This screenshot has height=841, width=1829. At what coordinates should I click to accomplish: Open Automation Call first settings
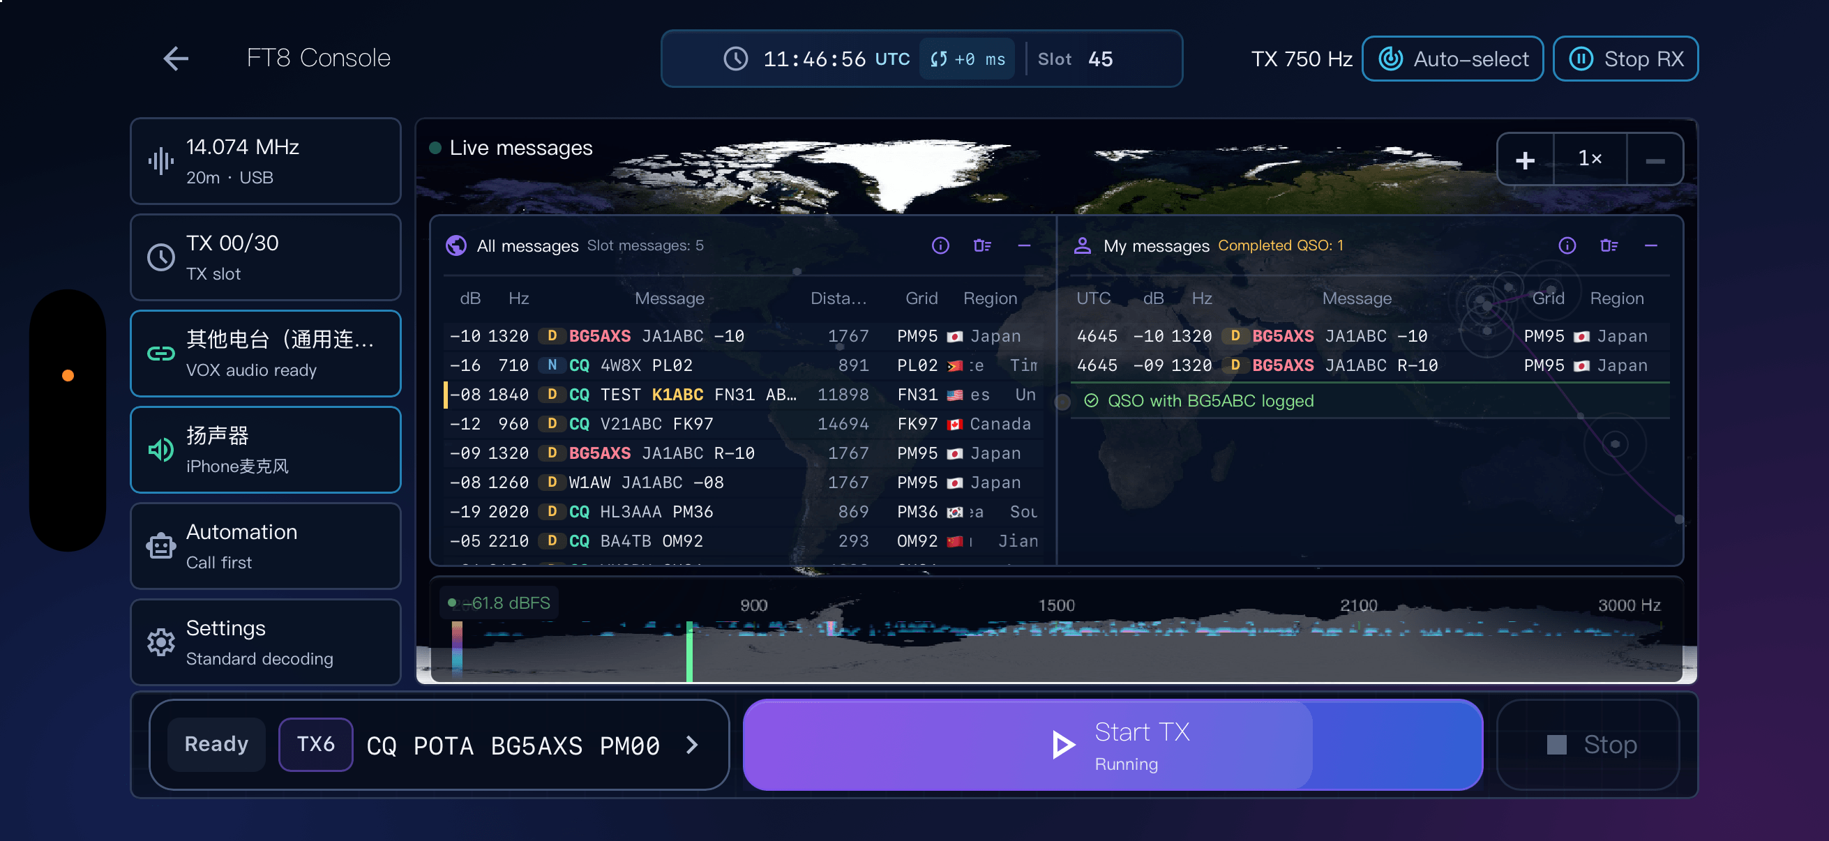(x=266, y=546)
